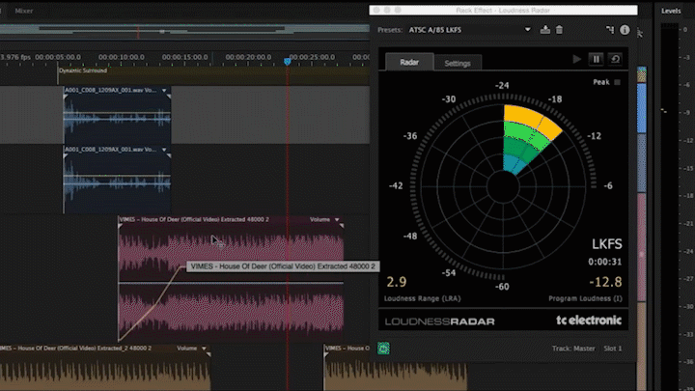Open the Levels panel tab
The image size is (695, 391).
671,11
